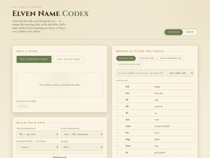Screen dimensions: 210x158
Task: Click the 'gold, golden' meaning text
Action: pyautogui.click(x=160, y=153)
